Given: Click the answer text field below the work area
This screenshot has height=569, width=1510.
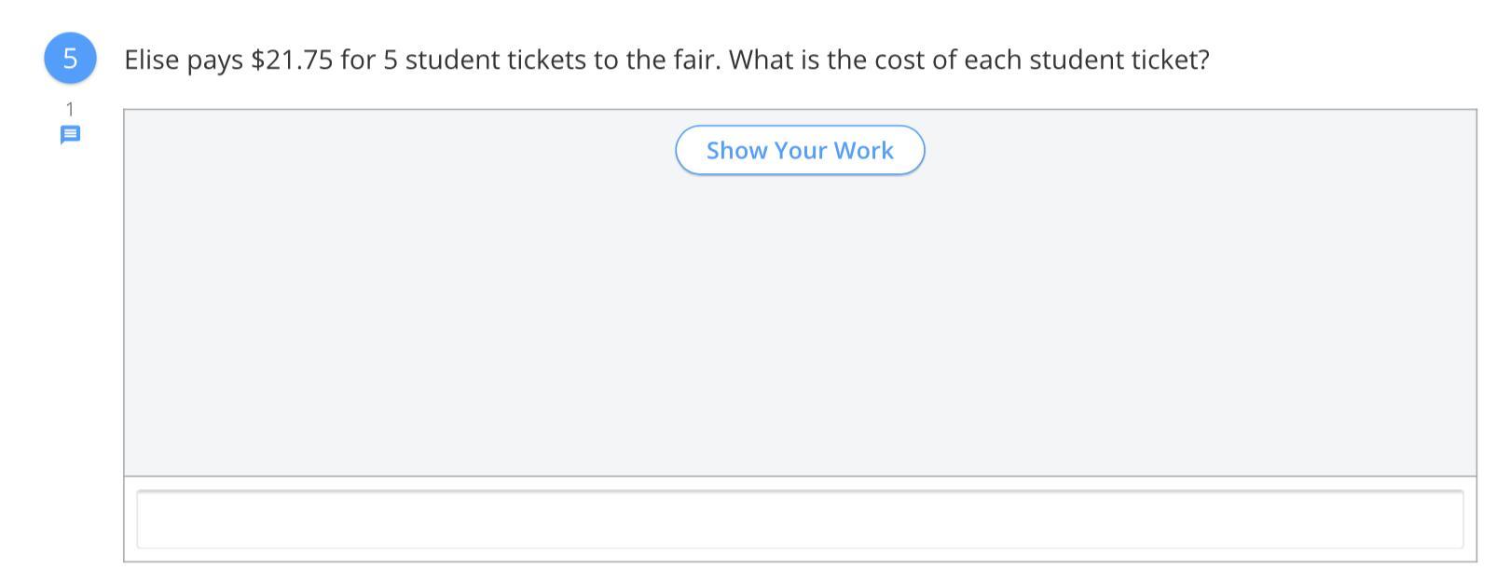Looking at the screenshot, I should (800, 519).
